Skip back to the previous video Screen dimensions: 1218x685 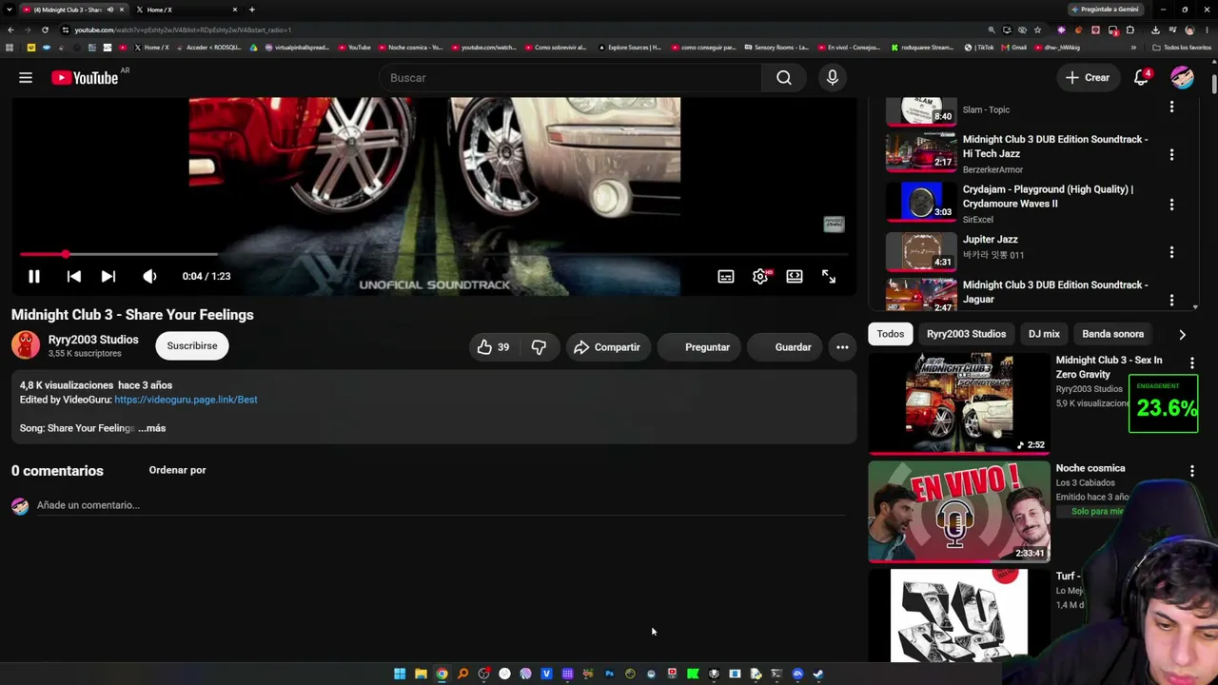73,276
